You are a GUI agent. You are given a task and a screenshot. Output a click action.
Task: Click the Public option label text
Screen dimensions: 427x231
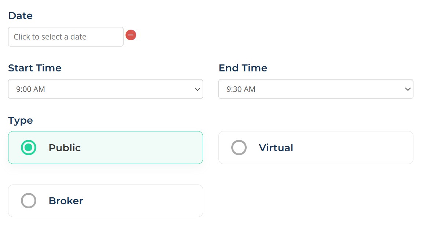pos(65,148)
